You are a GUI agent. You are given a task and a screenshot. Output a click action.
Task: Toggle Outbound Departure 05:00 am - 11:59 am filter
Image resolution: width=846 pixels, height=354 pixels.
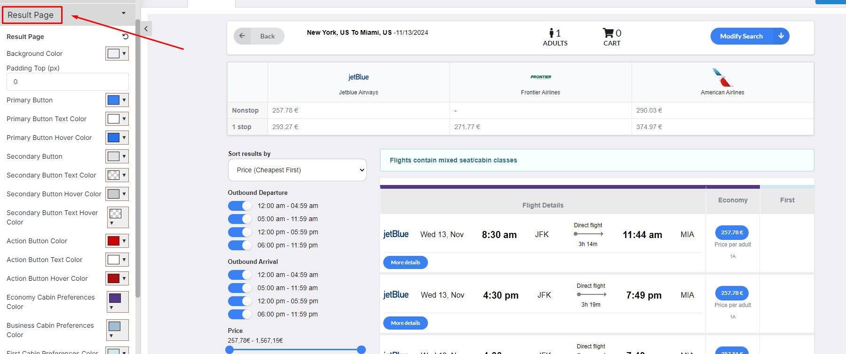coord(240,219)
